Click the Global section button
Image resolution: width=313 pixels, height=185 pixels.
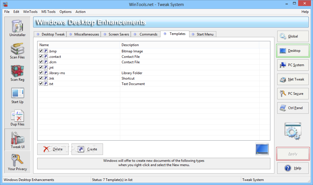coord(293,36)
